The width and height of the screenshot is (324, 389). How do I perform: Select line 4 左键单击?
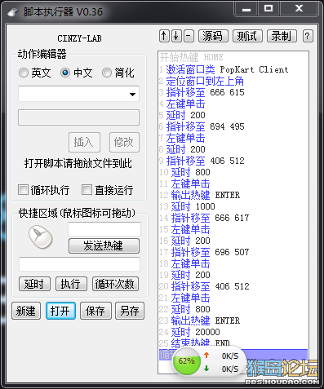coord(233,104)
